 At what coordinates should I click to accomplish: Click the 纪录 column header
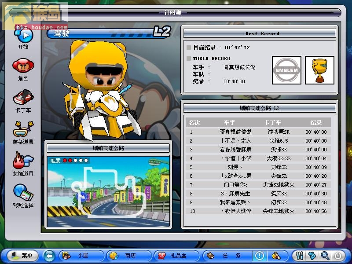coord(316,123)
